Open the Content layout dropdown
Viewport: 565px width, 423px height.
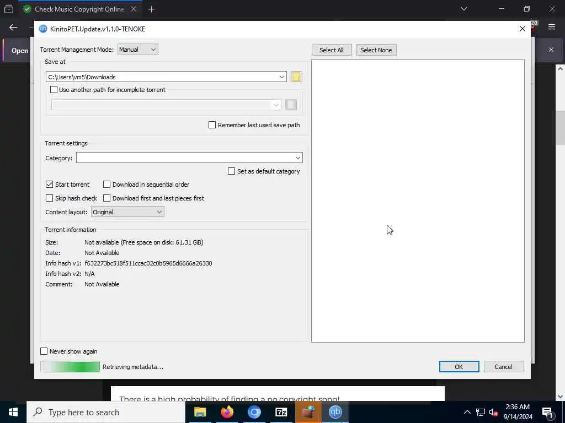(x=127, y=212)
